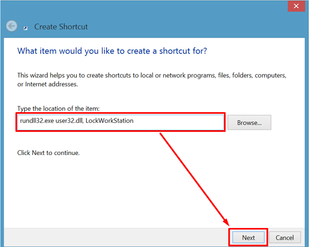Click the heading asking what item to shortcut
The width and height of the screenshot is (309, 247).
click(112, 51)
